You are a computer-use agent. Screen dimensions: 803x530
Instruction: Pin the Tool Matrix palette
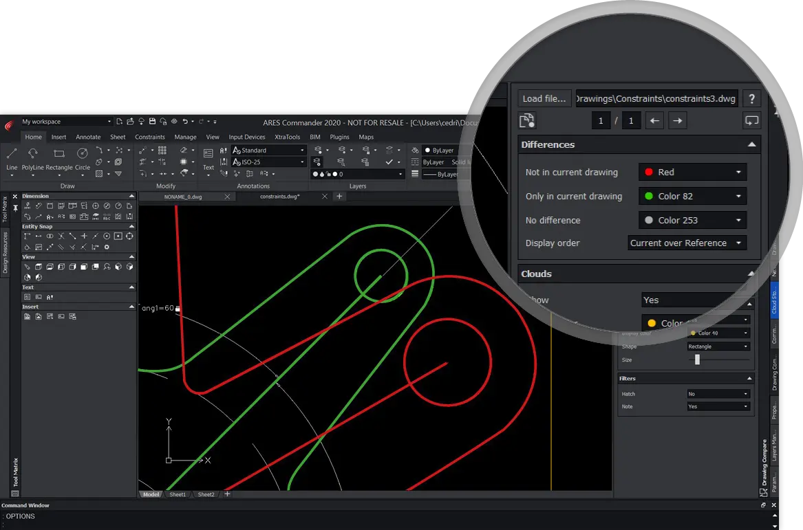(15, 208)
